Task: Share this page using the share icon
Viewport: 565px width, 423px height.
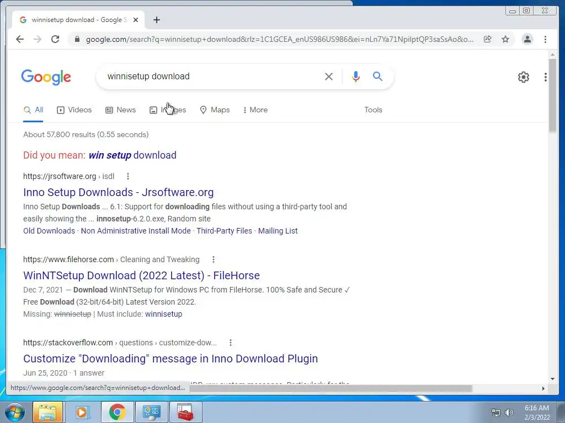Action: point(488,39)
